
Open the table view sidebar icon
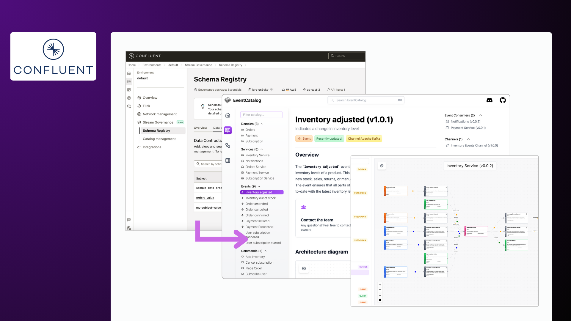[228, 160]
